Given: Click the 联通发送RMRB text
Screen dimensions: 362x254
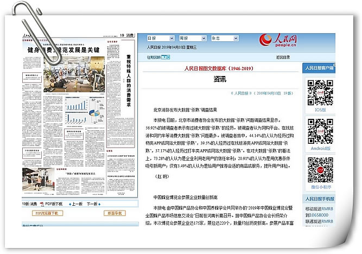Looking at the screenshot, I should click(319, 221).
